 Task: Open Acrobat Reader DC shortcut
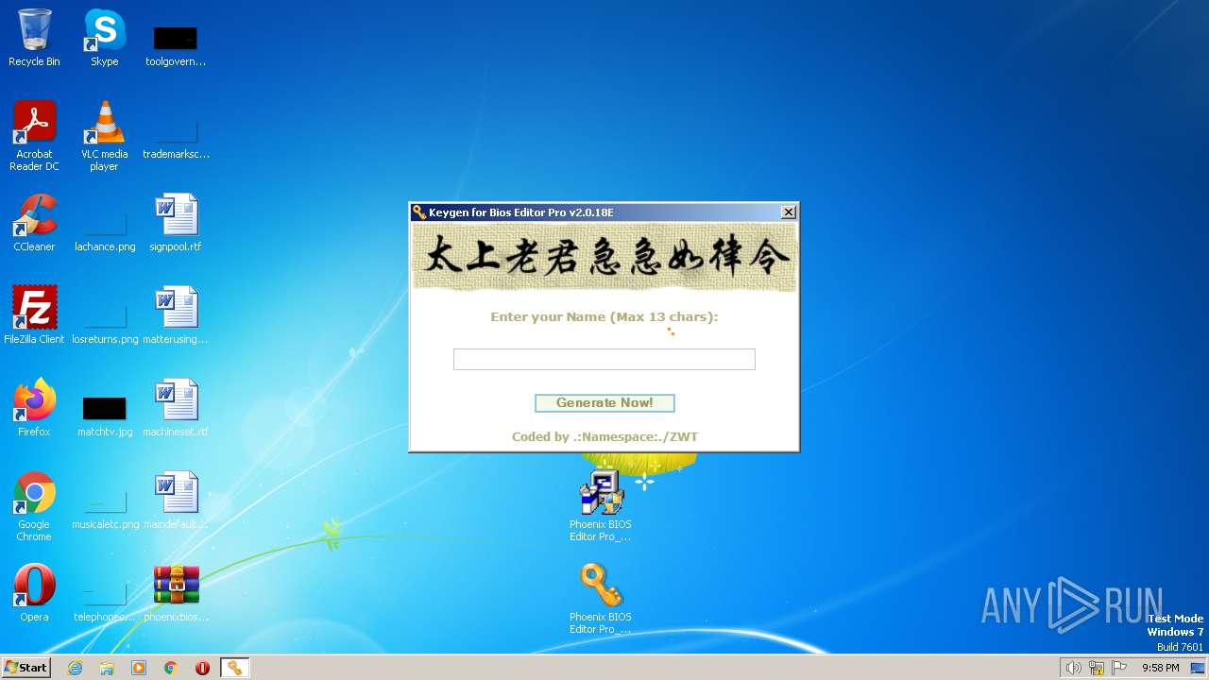[35, 136]
